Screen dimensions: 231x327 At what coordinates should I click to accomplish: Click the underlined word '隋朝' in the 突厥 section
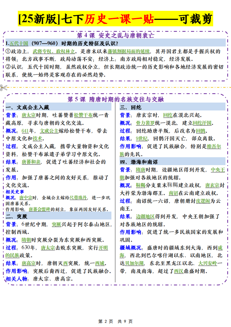point(26,240)
